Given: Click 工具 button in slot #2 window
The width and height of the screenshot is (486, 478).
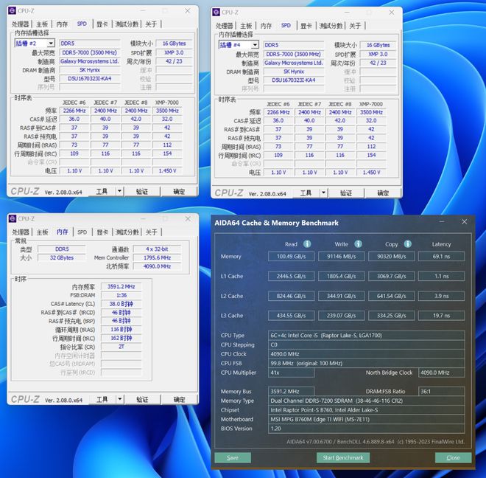Looking at the screenshot, I should (x=102, y=191).
